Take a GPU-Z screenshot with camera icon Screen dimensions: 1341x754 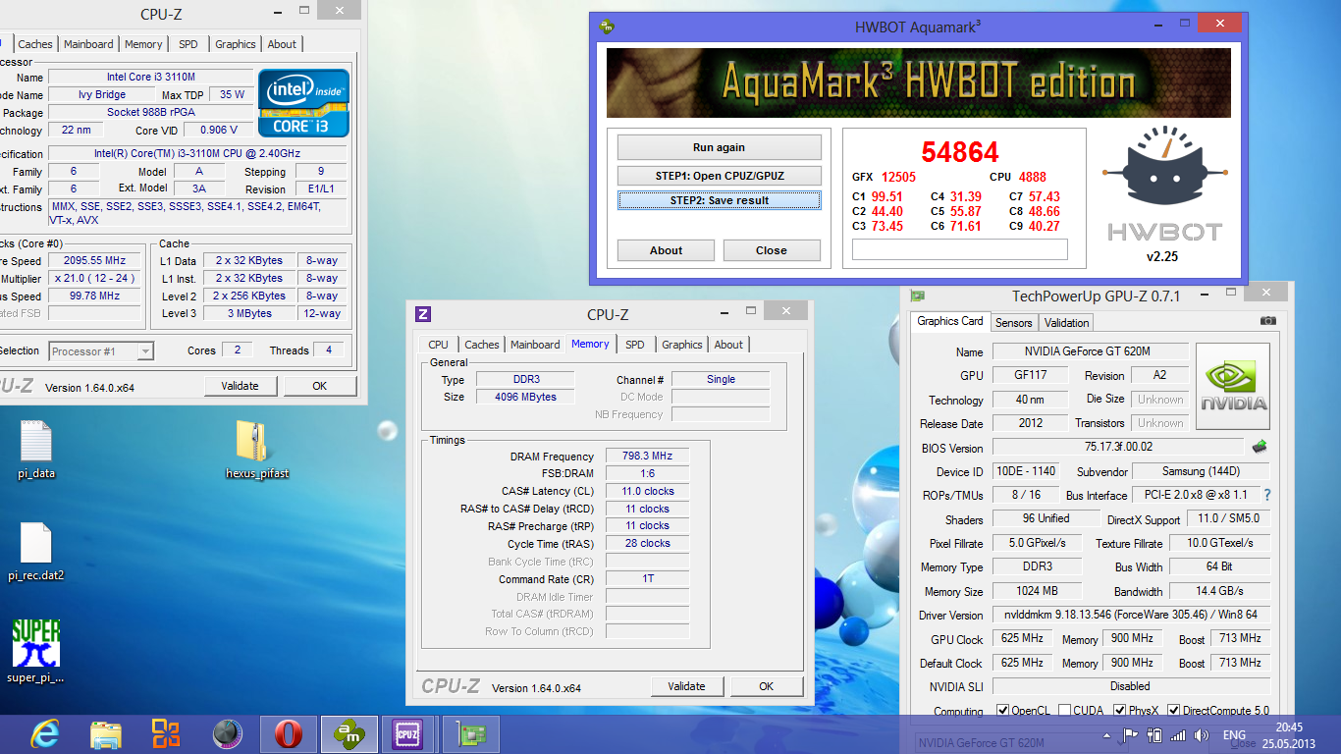point(1268,321)
